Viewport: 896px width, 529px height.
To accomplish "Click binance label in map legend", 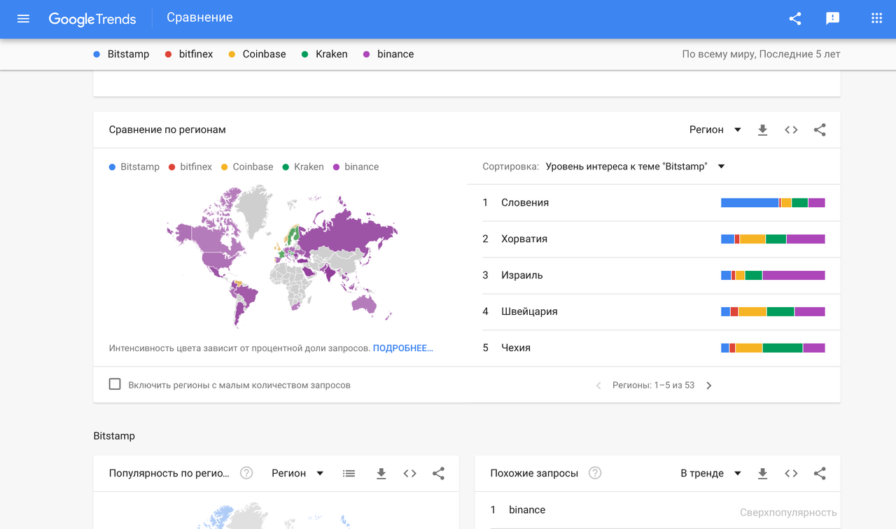I will point(361,167).
